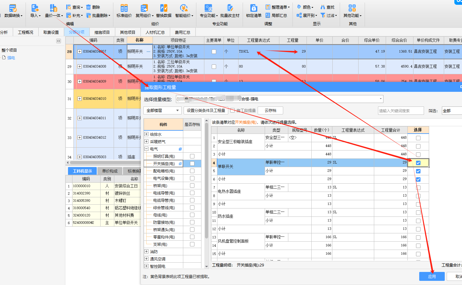This screenshot has width=462, height=285.
Task: Open 整理清单 tool
Action: [x=277, y=7]
